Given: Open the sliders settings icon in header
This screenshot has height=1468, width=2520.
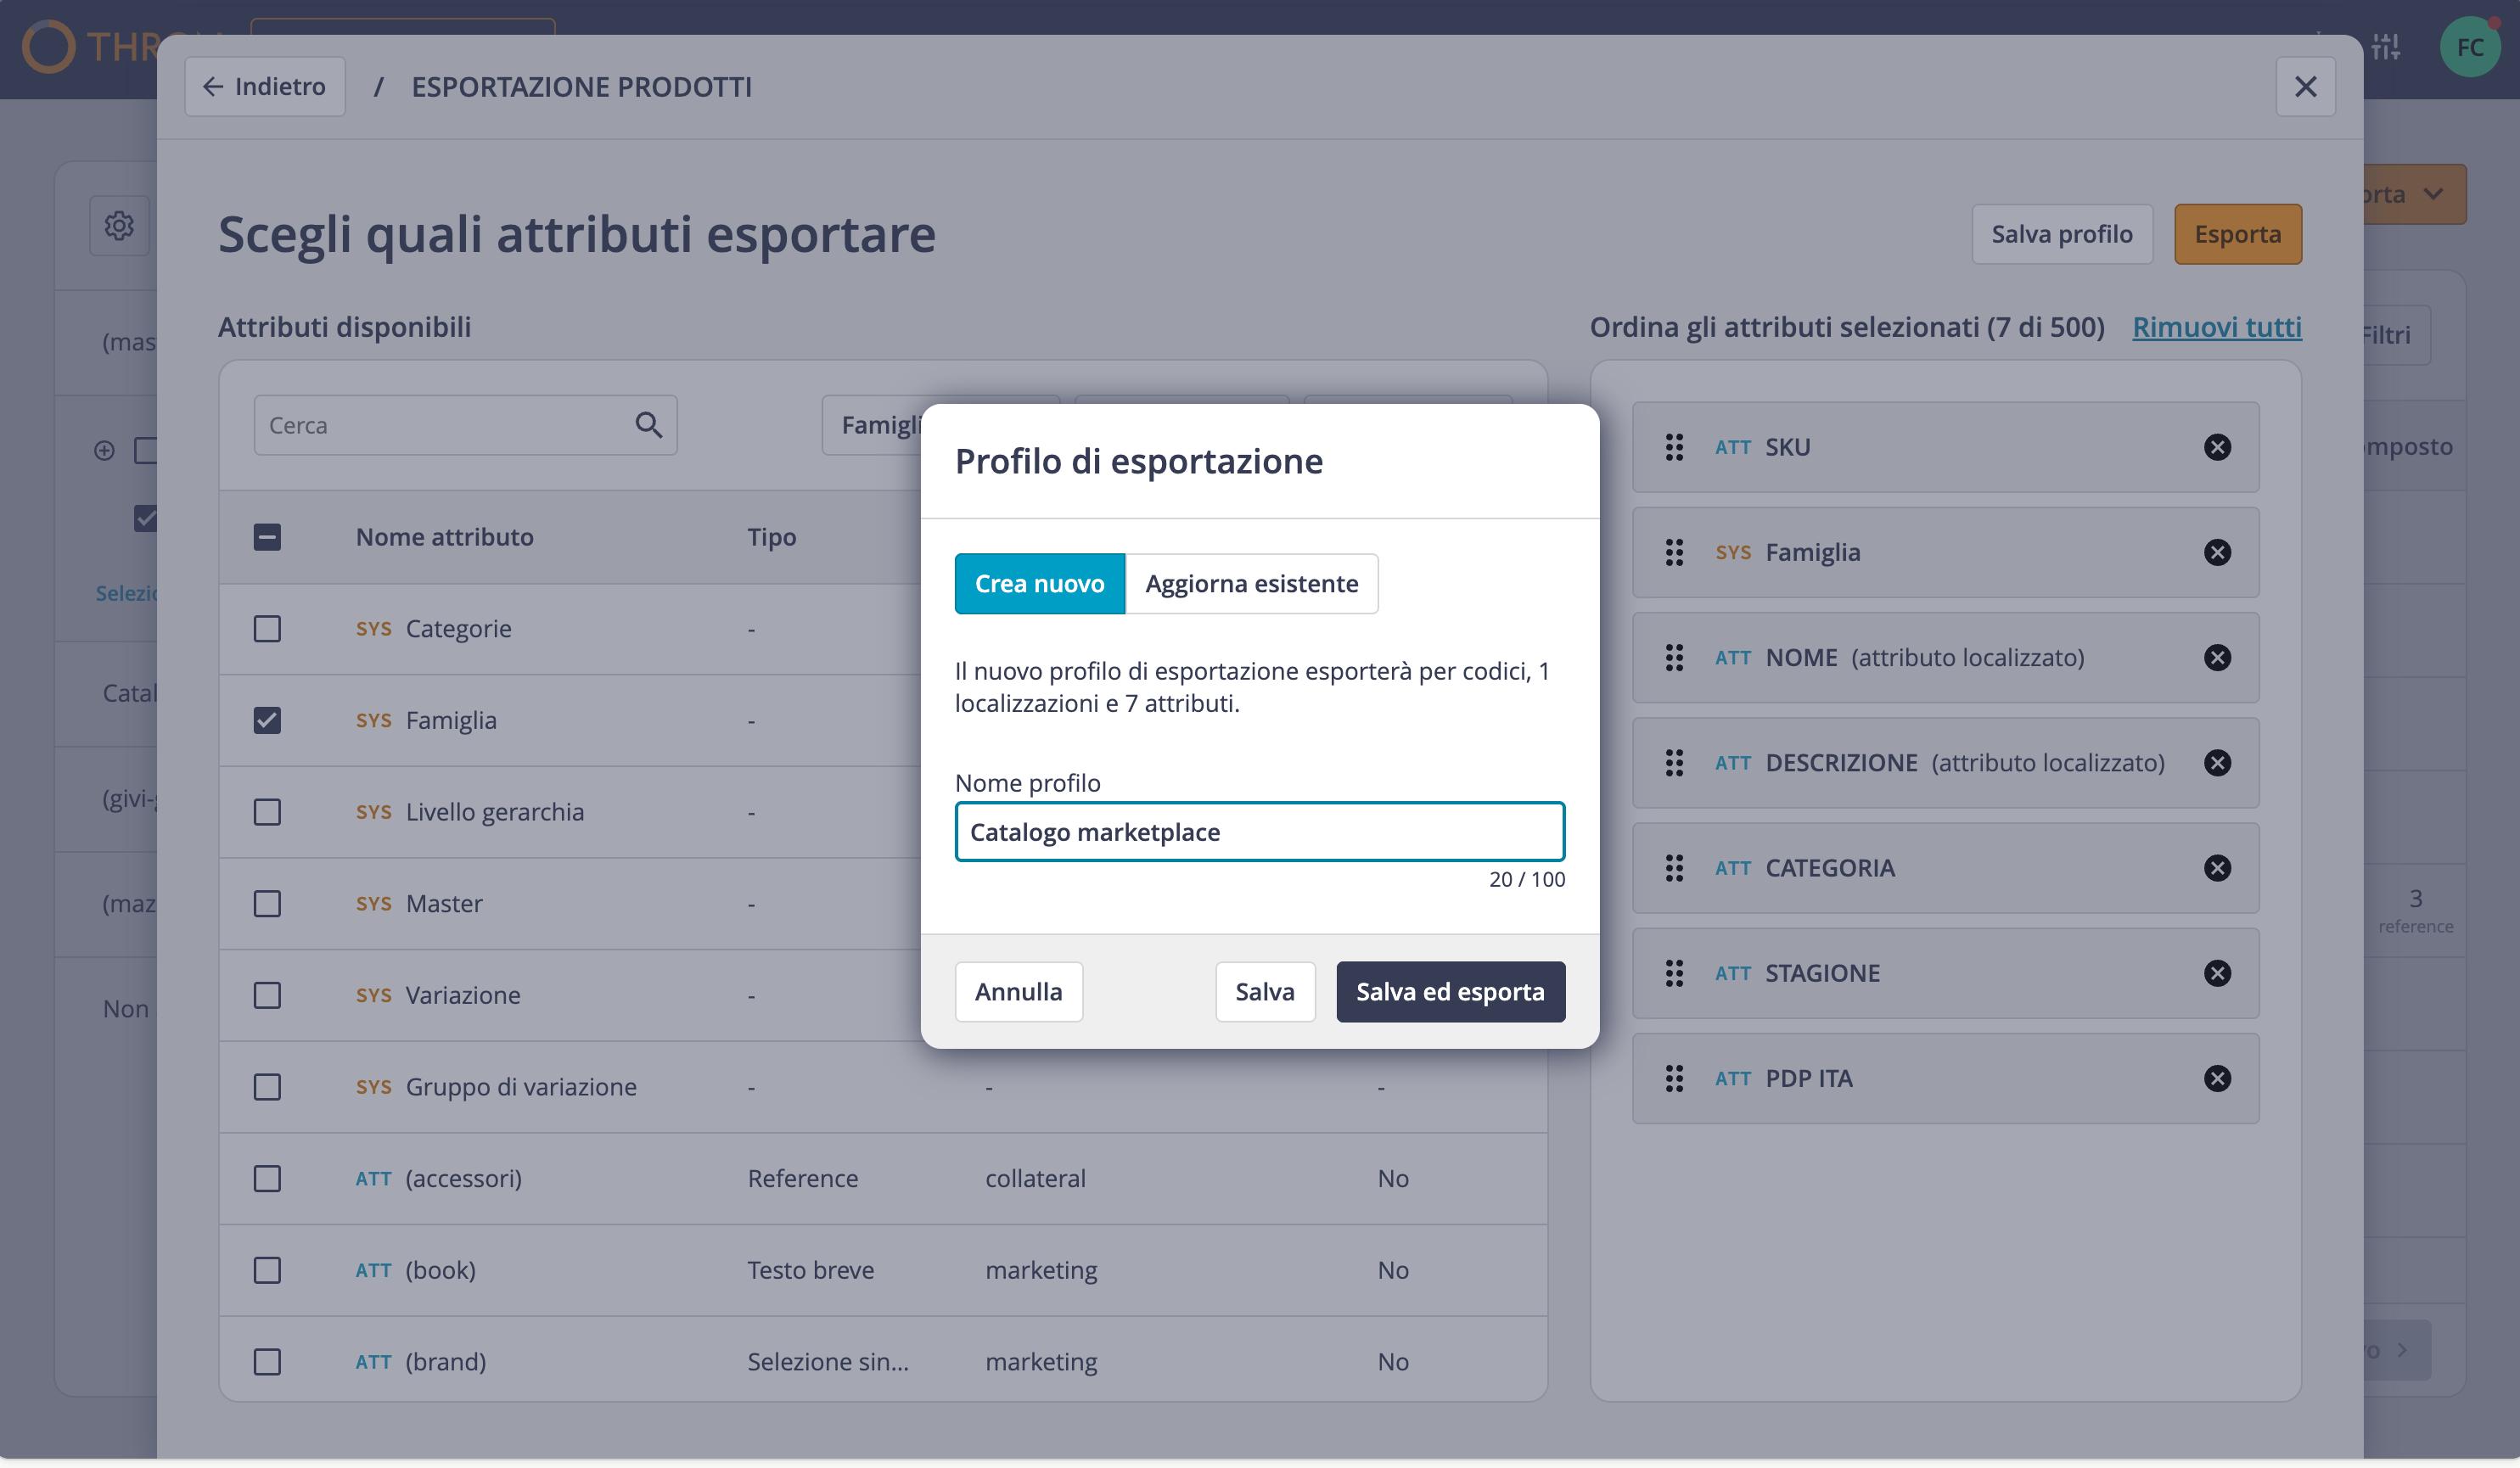Looking at the screenshot, I should click(2385, 47).
